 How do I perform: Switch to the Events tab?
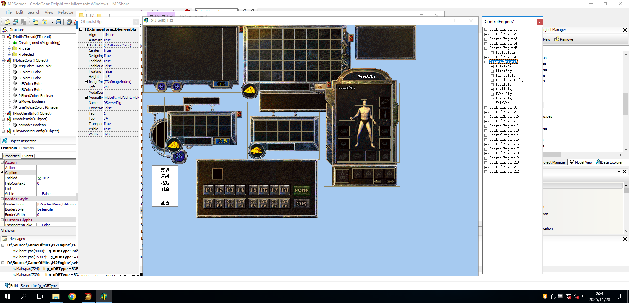click(28, 156)
